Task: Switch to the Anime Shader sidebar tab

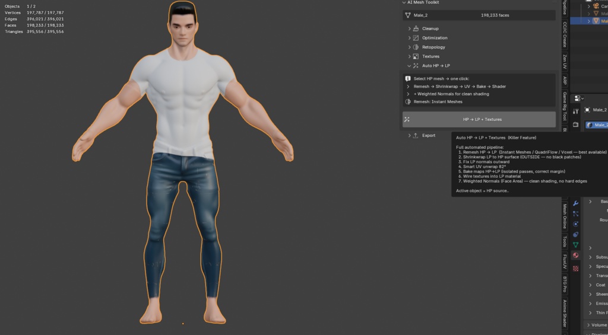Action: click(x=565, y=314)
